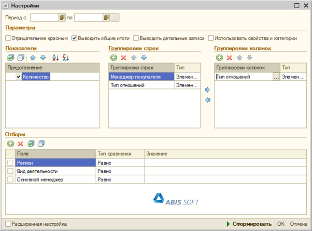Open calendar picker for period start date
The width and height of the screenshot is (312, 231).
click(62, 17)
